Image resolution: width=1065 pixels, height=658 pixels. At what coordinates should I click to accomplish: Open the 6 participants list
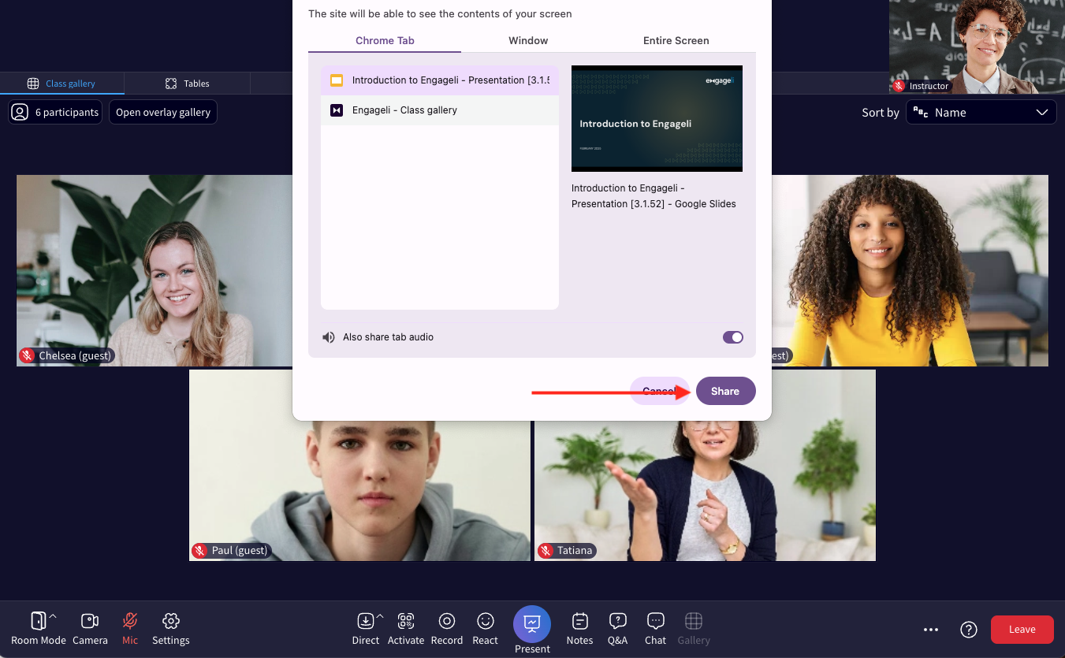pos(55,112)
